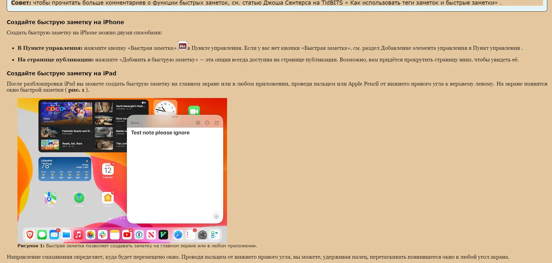
Task: Open the 1Password icon in the dock
Action: pos(139,234)
